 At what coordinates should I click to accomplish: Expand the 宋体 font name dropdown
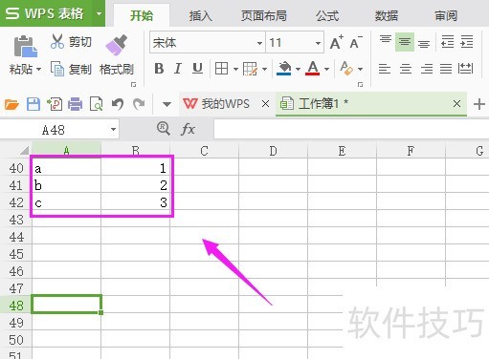259,43
